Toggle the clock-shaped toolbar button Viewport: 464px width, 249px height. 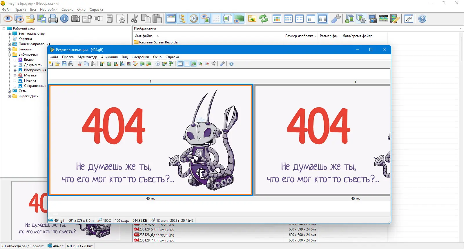(194, 19)
